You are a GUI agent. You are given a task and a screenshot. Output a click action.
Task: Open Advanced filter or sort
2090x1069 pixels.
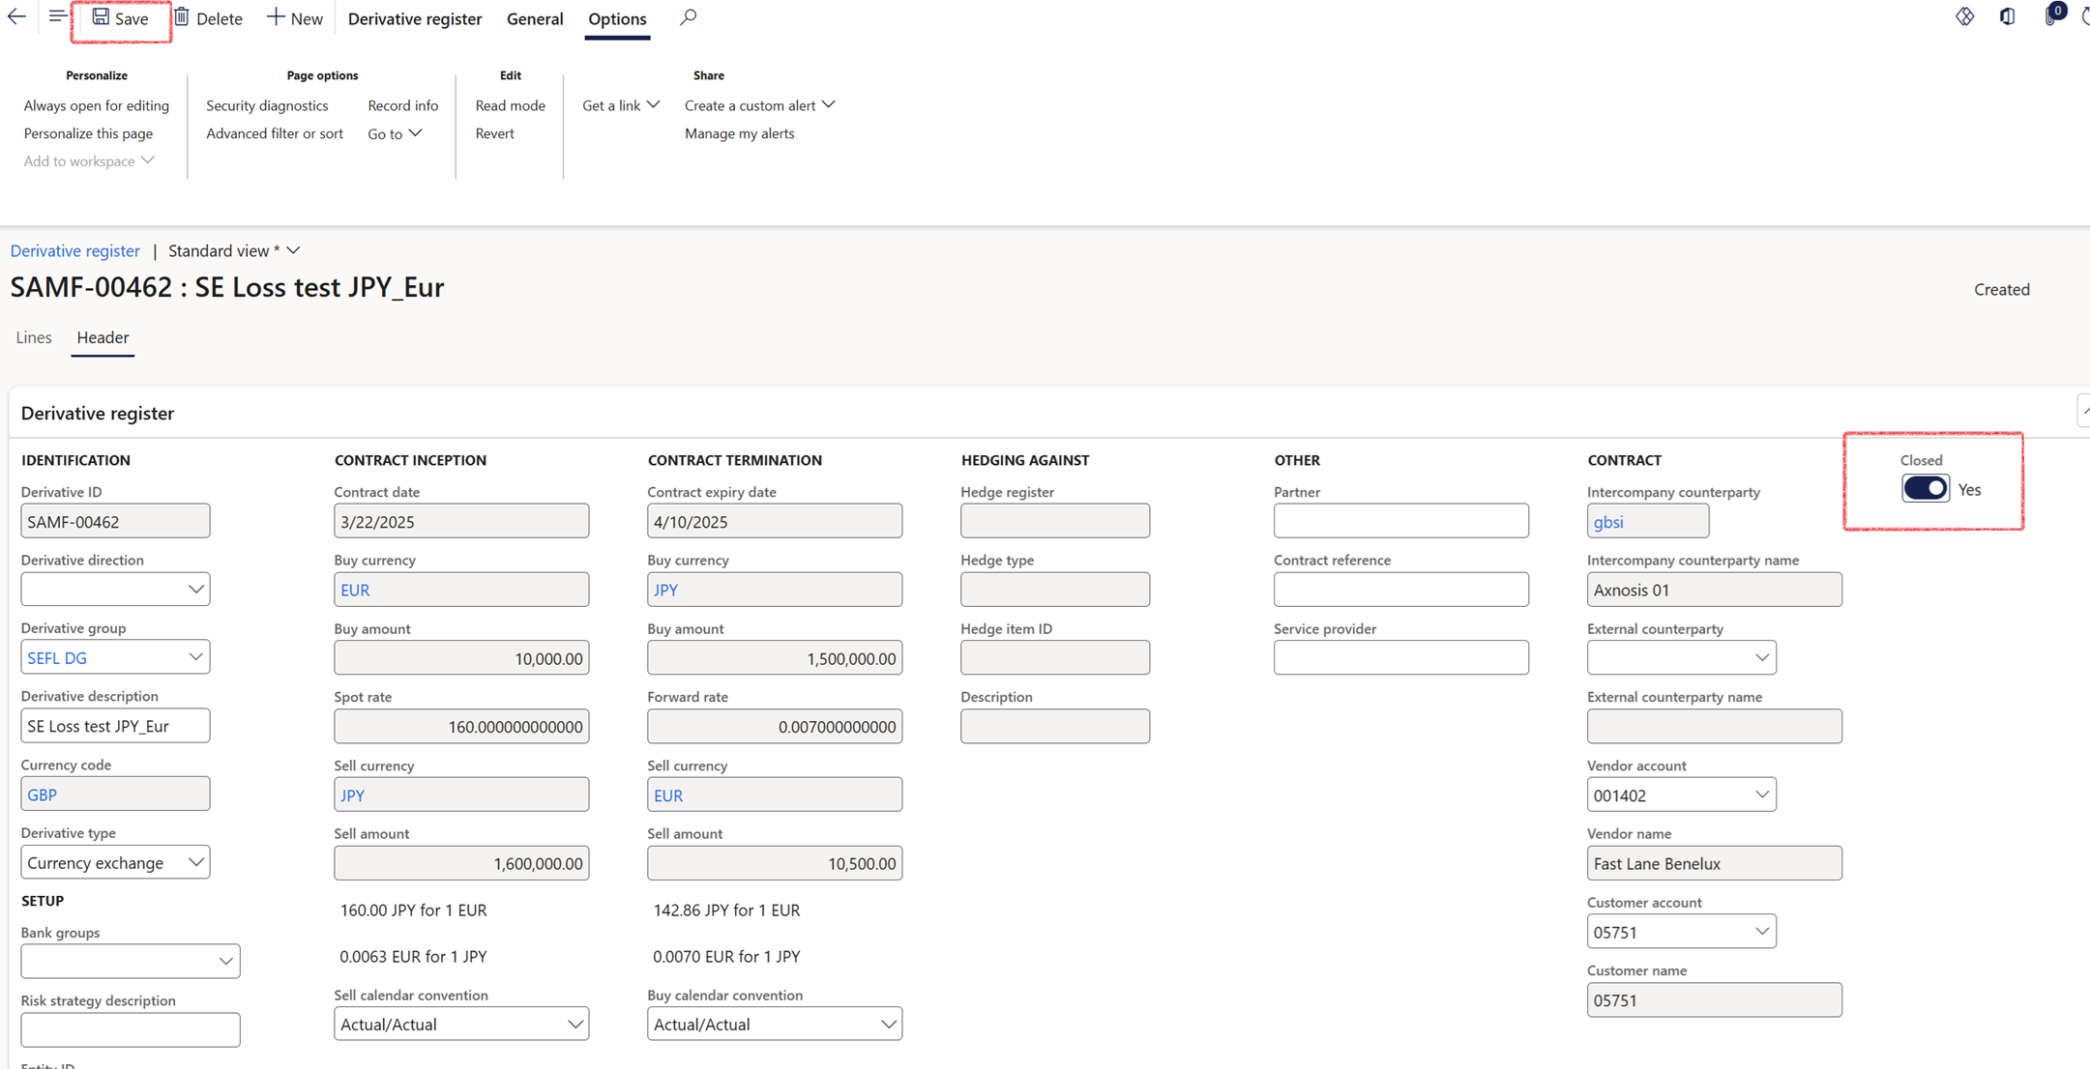click(x=275, y=133)
